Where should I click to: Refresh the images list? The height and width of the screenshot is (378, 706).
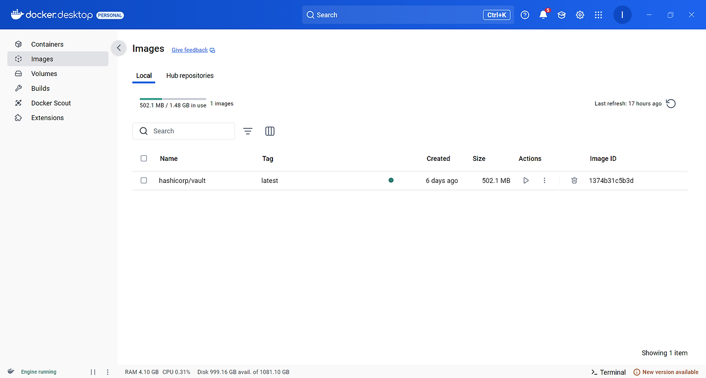coord(671,104)
